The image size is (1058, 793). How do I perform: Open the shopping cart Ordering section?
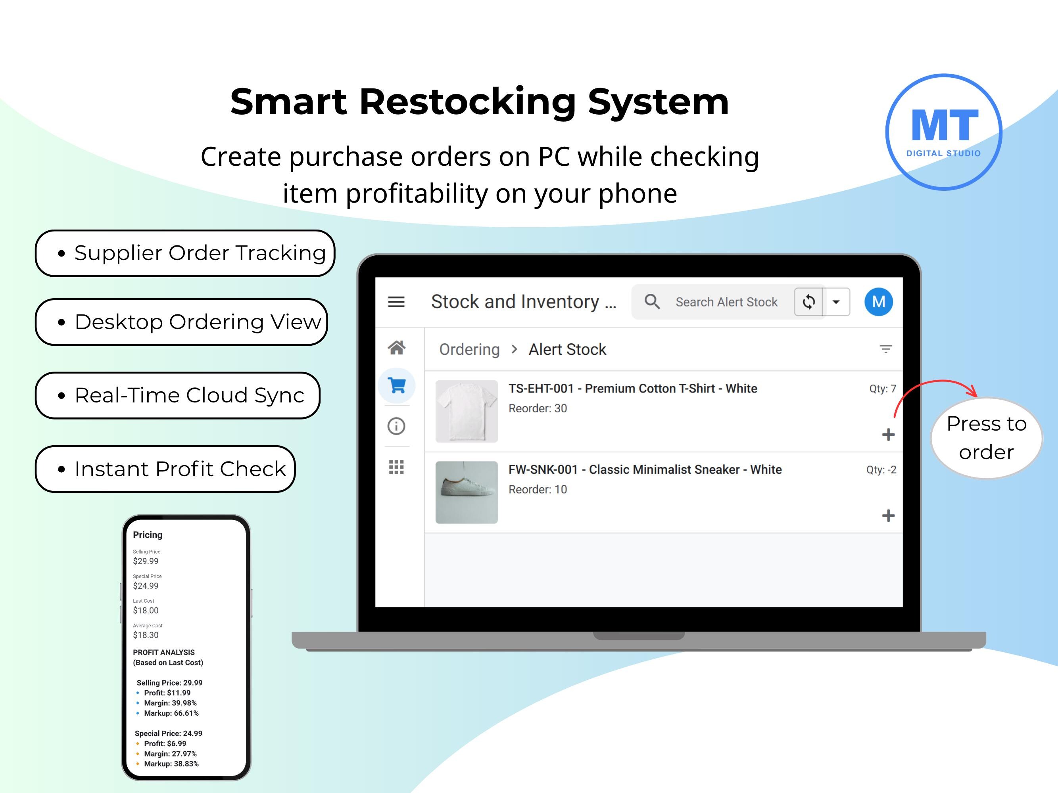pyautogui.click(x=397, y=385)
